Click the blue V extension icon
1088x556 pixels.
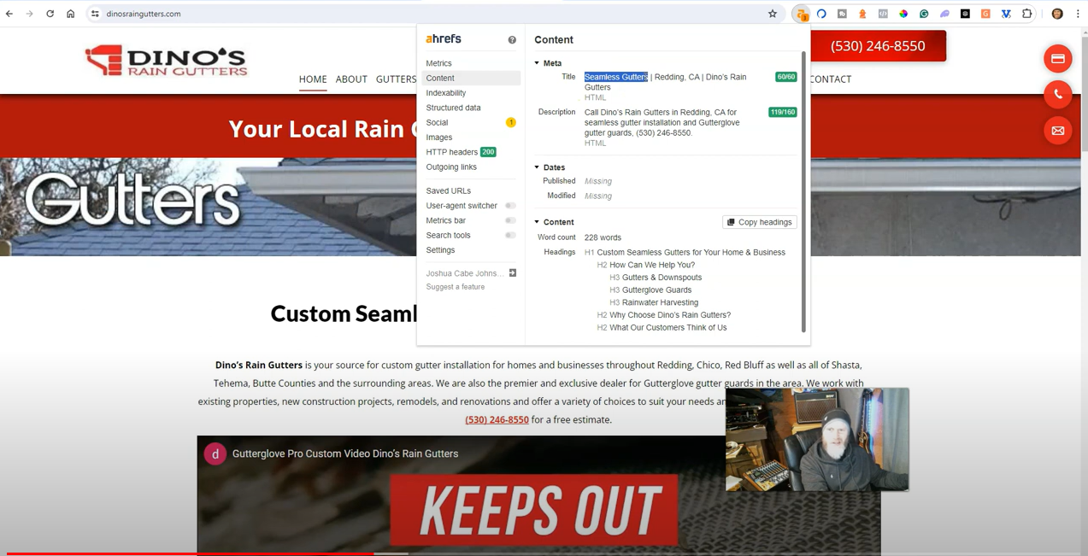pos(1006,14)
